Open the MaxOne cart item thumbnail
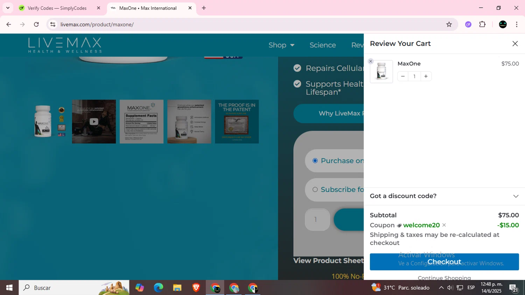This screenshot has width=525, height=295. [381, 71]
